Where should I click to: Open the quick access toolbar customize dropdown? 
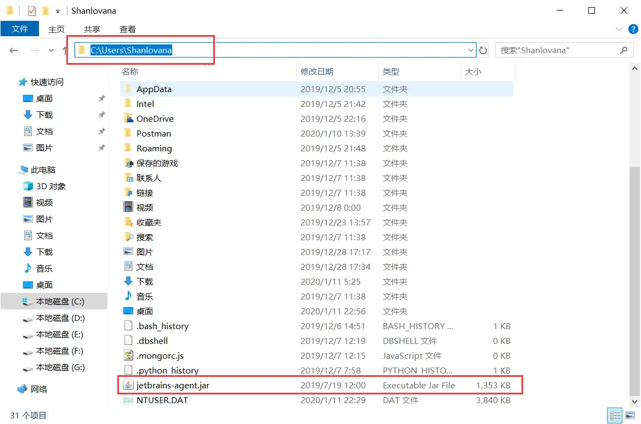coord(58,11)
